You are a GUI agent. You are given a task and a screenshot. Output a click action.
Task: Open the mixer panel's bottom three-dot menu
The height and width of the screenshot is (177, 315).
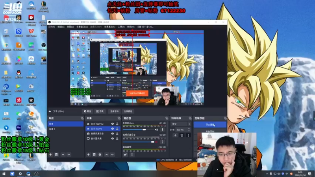pos(132,155)
